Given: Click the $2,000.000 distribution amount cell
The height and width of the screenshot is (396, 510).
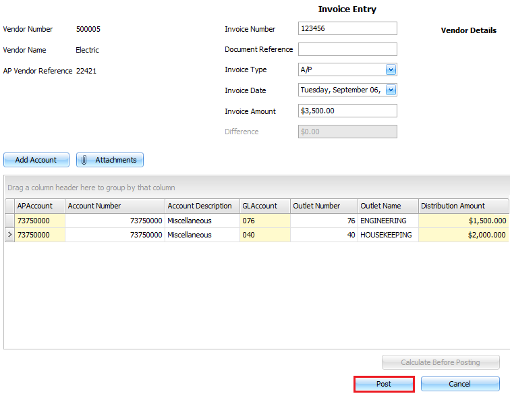Looking at the screenshot, I should 463,235.
